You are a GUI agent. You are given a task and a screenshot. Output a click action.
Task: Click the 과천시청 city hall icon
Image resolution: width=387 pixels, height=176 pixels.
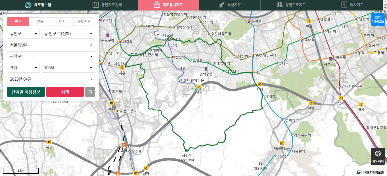point(260,164)
